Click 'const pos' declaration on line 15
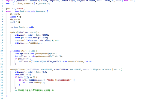141x101 pixels. (20, 38)
